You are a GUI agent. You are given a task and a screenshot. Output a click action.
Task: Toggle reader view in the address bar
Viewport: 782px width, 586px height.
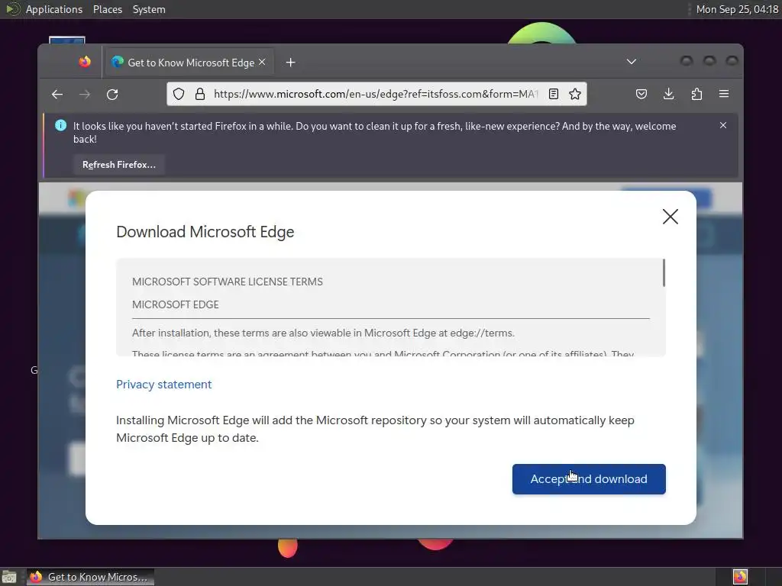point(554,94)
